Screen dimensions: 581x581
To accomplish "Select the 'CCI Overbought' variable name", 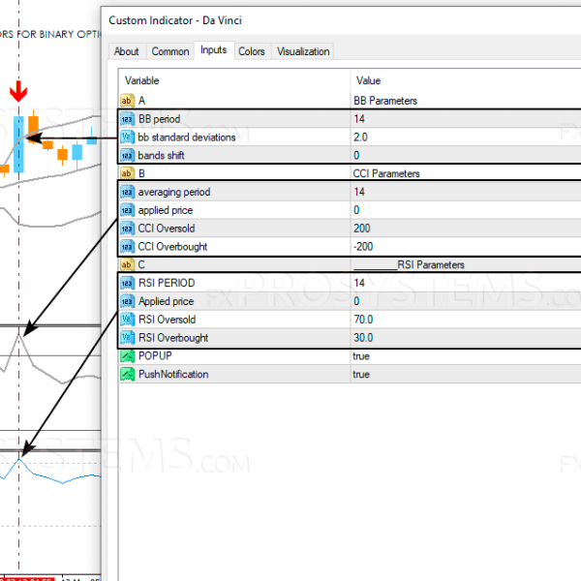I will 172,246.
